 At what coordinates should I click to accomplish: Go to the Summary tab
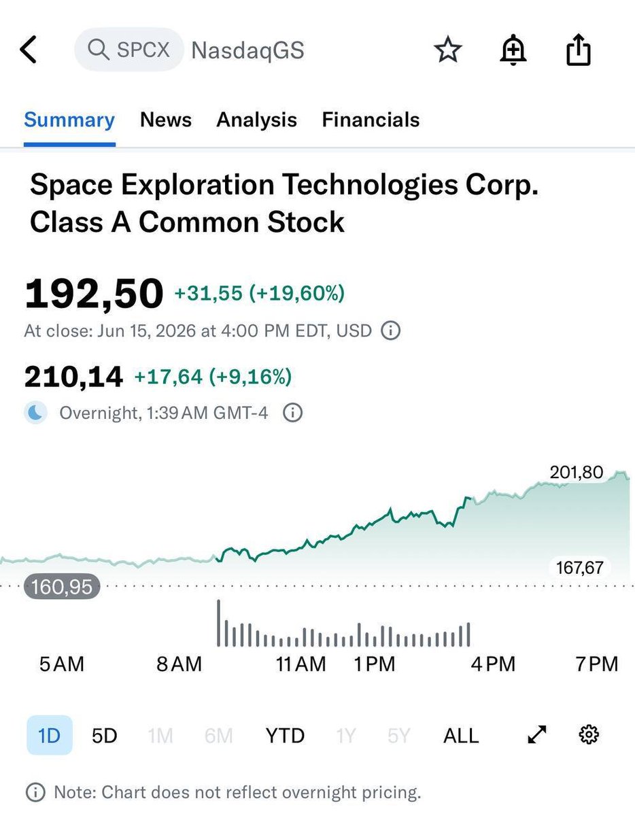tap(69, 120)
